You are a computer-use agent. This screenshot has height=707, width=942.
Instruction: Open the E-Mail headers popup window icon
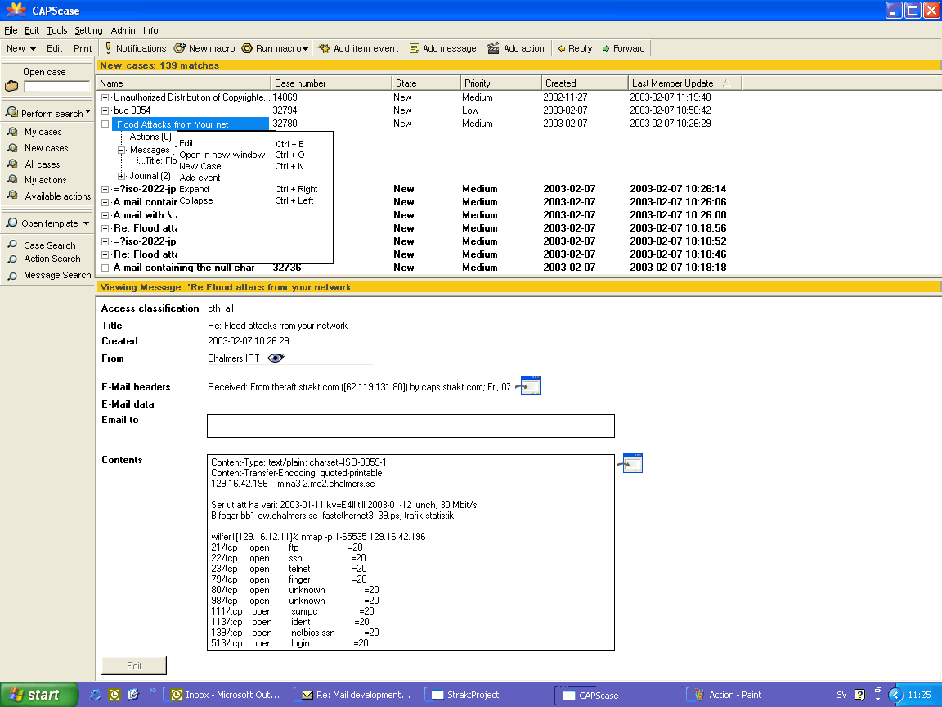tap(531, 386)
